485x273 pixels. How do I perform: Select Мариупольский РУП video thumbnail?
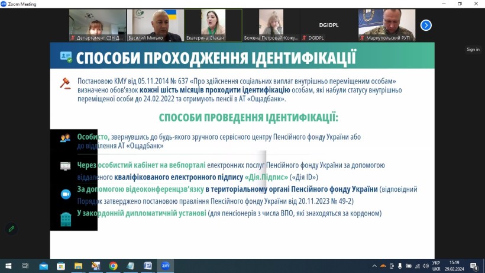click(387, 25)
